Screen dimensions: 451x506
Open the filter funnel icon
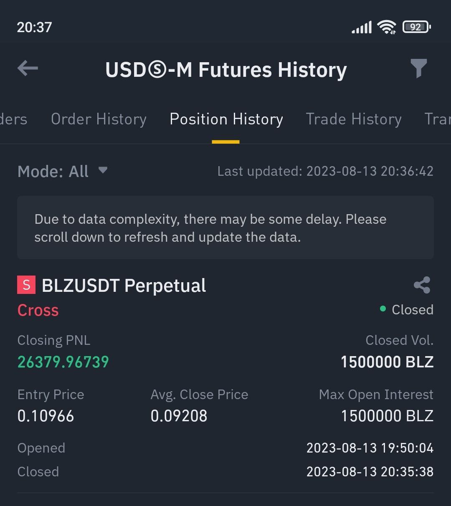tap(418, 68)
